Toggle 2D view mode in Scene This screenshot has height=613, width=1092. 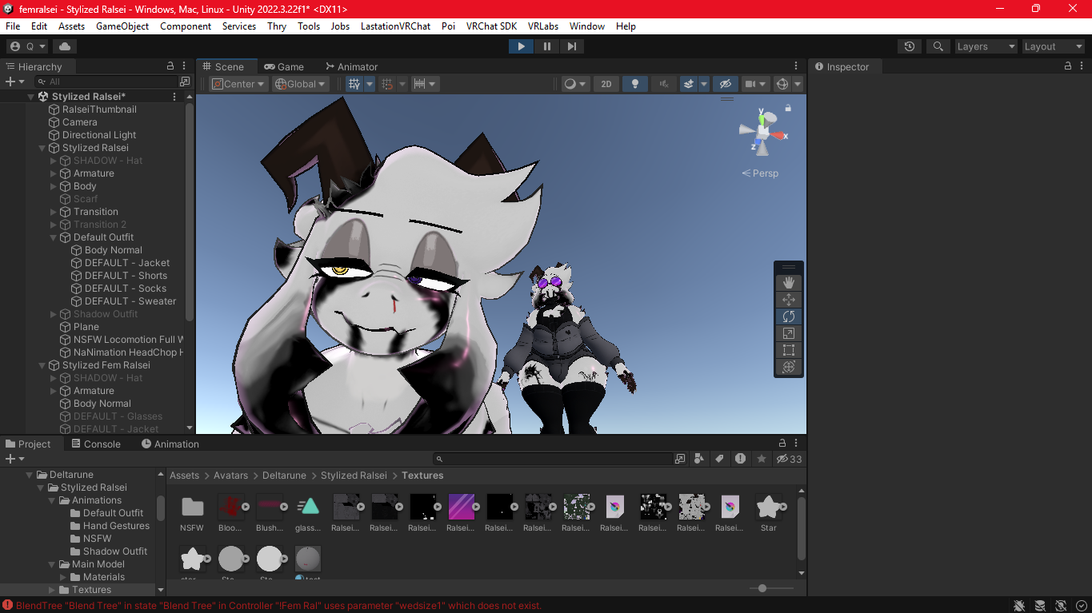606,84
